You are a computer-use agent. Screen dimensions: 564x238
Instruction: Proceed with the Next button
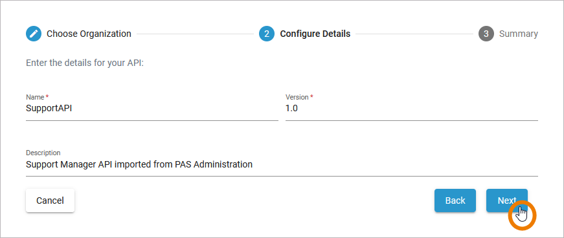pyautogui.click(x=507, y=200)
